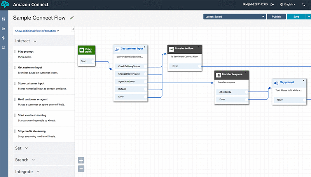Open the users icon in left sidebar

tap(3, 47)
